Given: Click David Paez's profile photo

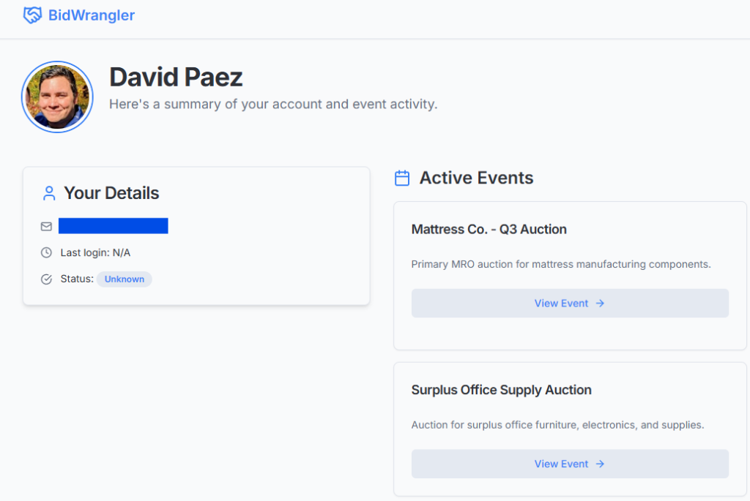Looking at the screenshot, I should pyautogui.click(x=57, y=97).
